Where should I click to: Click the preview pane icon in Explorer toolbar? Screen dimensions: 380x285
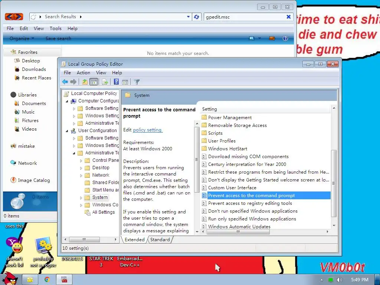click(x=272, y=38)
